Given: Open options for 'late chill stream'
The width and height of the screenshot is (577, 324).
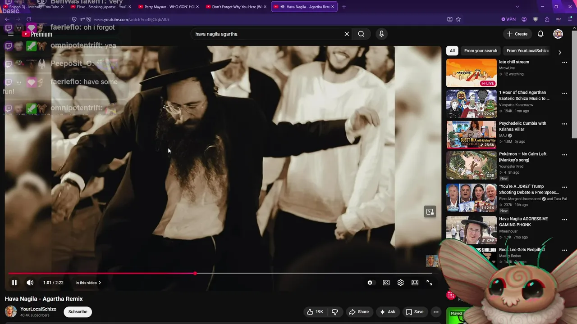Looking at the screenshot, I should [564, 63].
